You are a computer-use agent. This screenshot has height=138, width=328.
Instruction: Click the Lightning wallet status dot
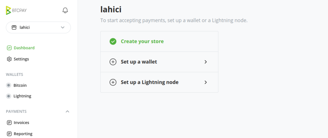9,96
